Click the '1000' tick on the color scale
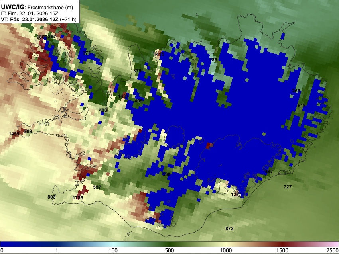Screen dimensions: 339x254 226,250
